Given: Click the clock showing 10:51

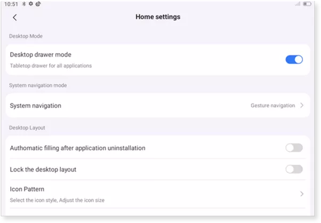Looking at the screenshot, I should 11,4.
